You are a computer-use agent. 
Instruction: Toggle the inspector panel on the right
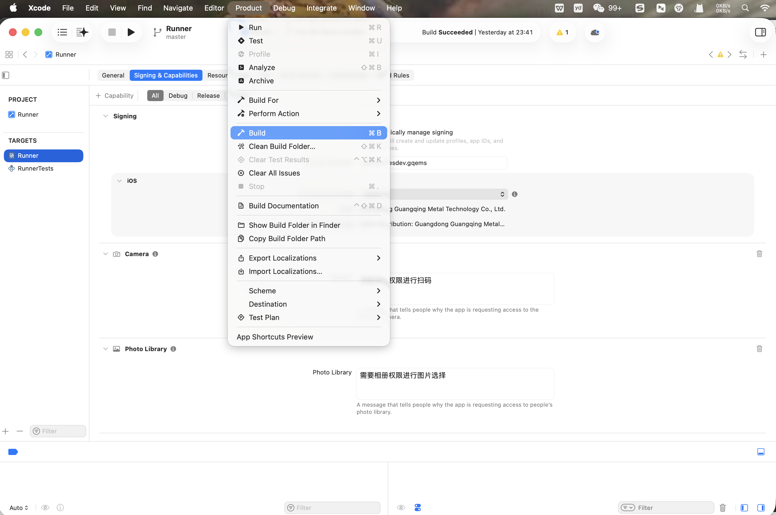[760, 32]
